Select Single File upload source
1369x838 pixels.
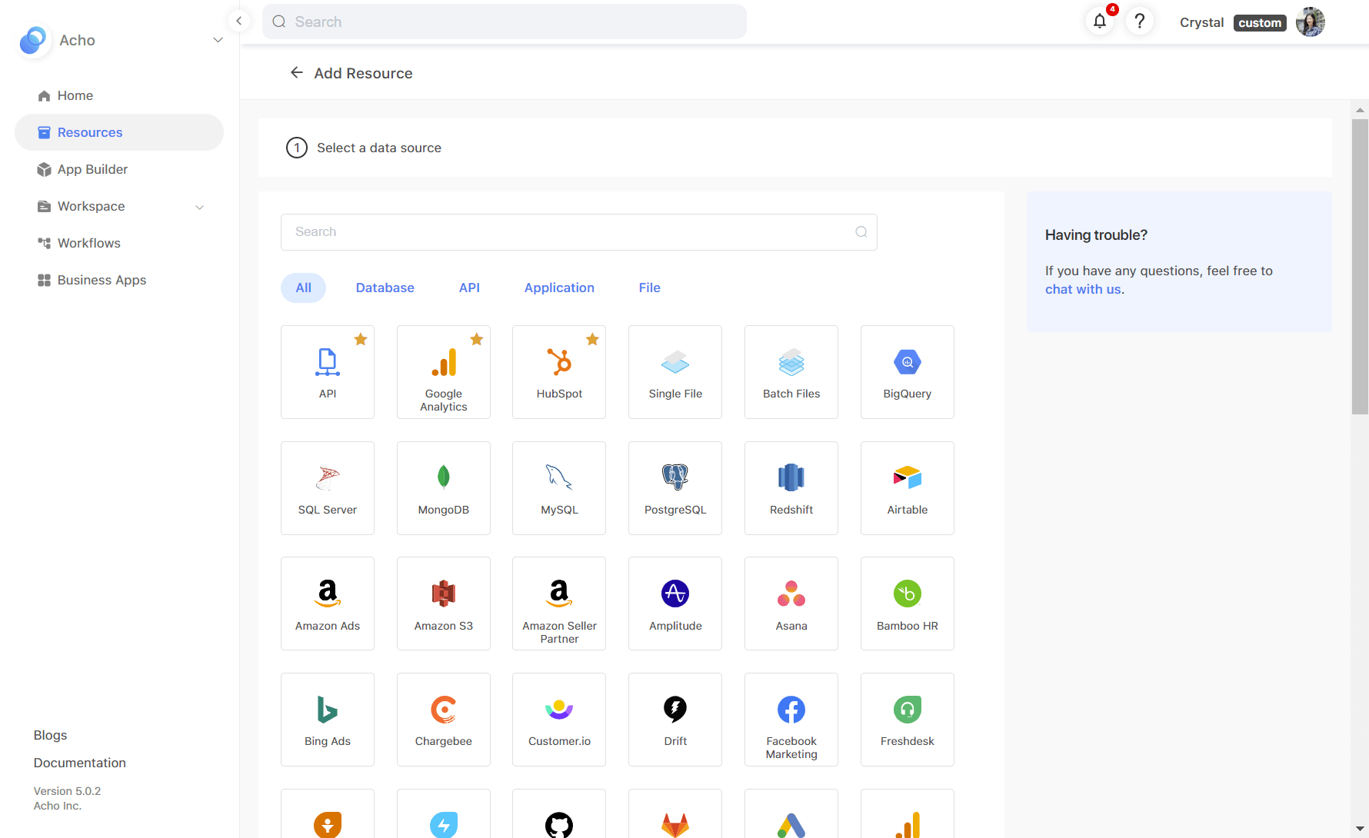pyautogui.click(x=675, y=372)
